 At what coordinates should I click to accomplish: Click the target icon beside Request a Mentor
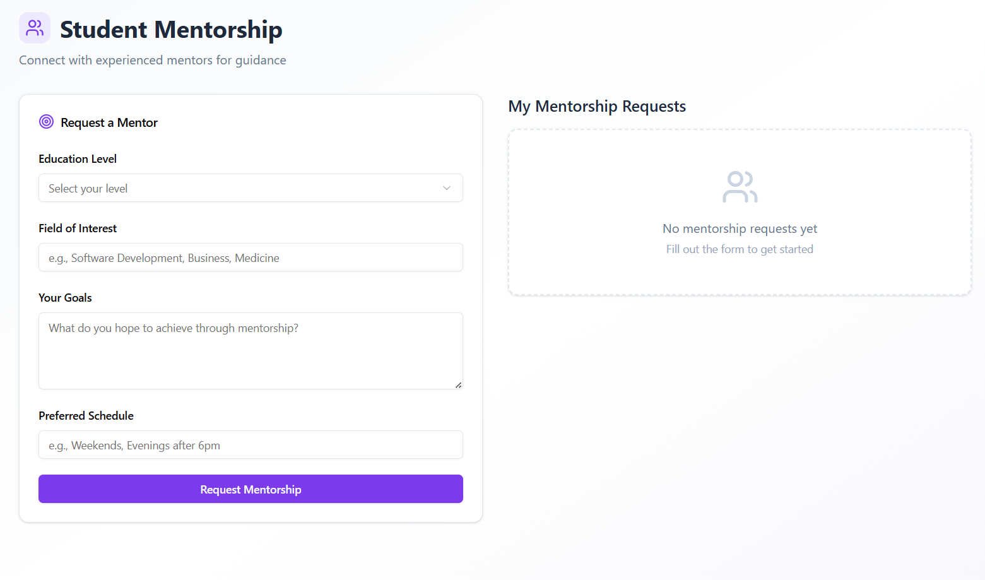pyautogui.click(x=46, y=122)
